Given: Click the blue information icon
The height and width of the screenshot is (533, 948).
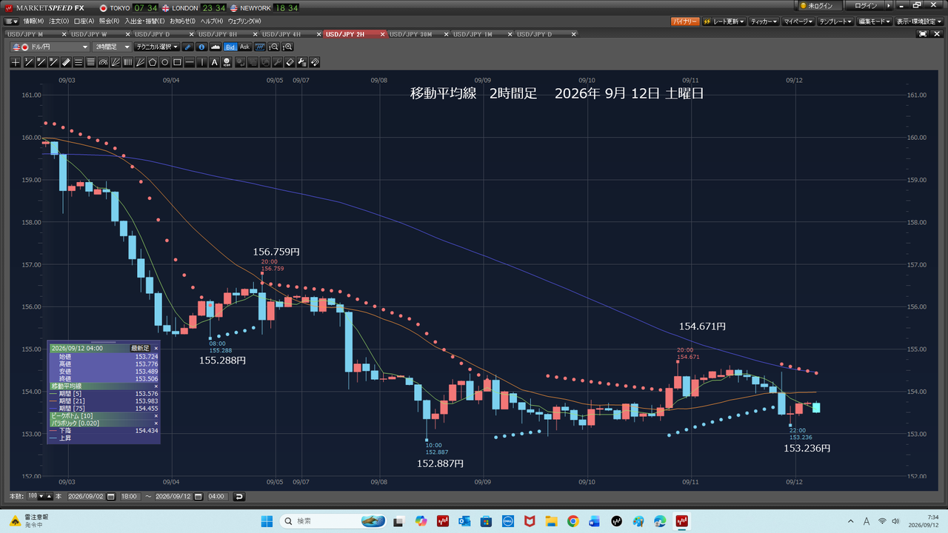Looking at the screenshot, I should (x=202, y=47).
